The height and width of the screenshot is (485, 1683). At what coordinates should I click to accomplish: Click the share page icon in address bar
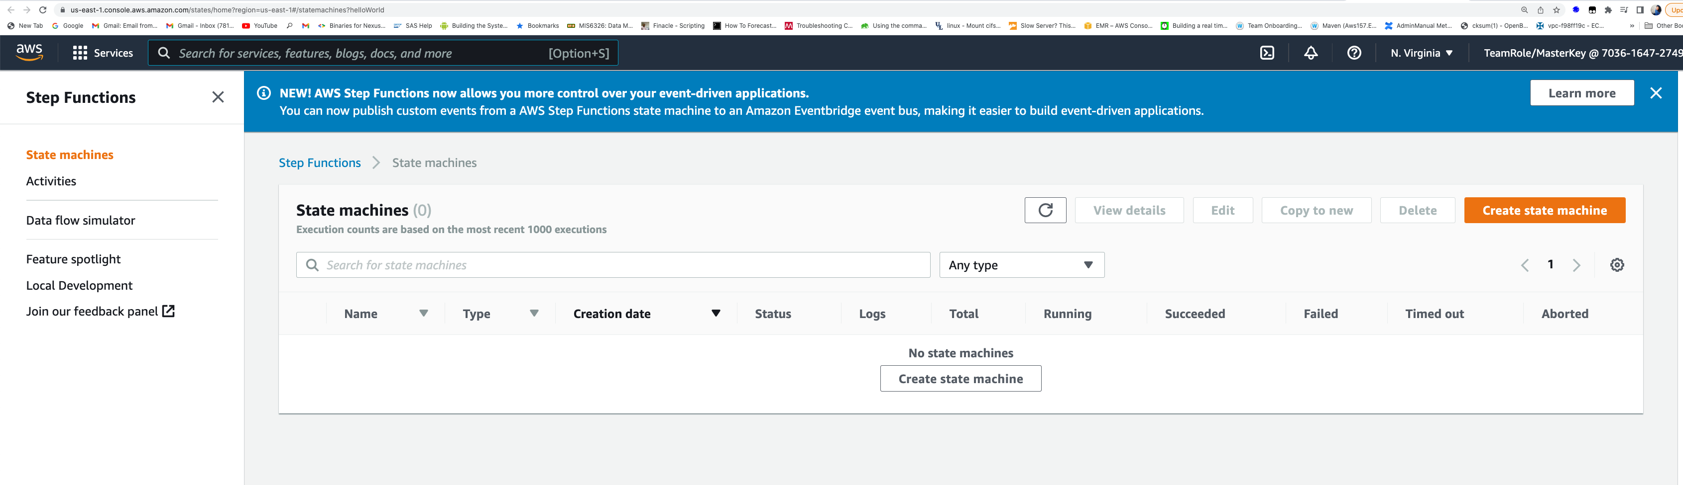tap(1540, 10)
